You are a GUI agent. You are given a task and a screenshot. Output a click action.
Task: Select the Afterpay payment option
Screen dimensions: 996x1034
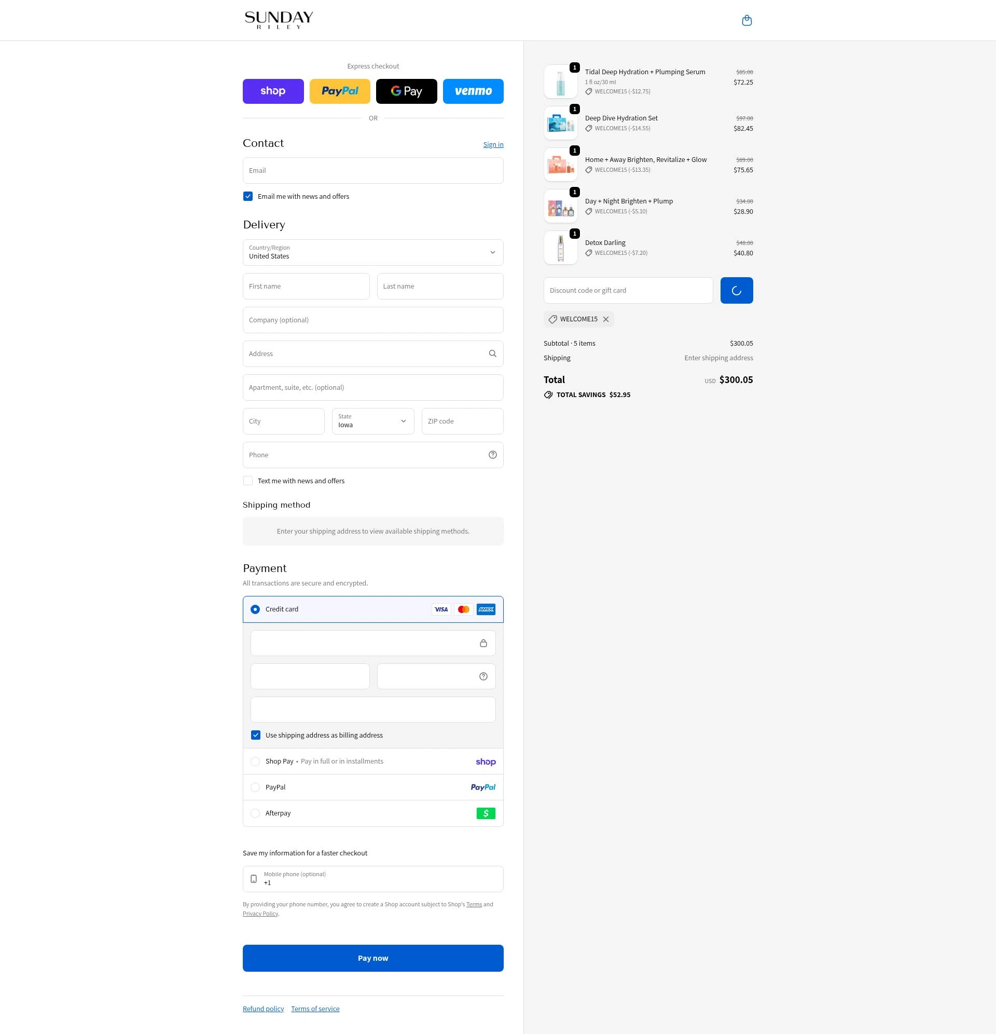coord(255,813)
